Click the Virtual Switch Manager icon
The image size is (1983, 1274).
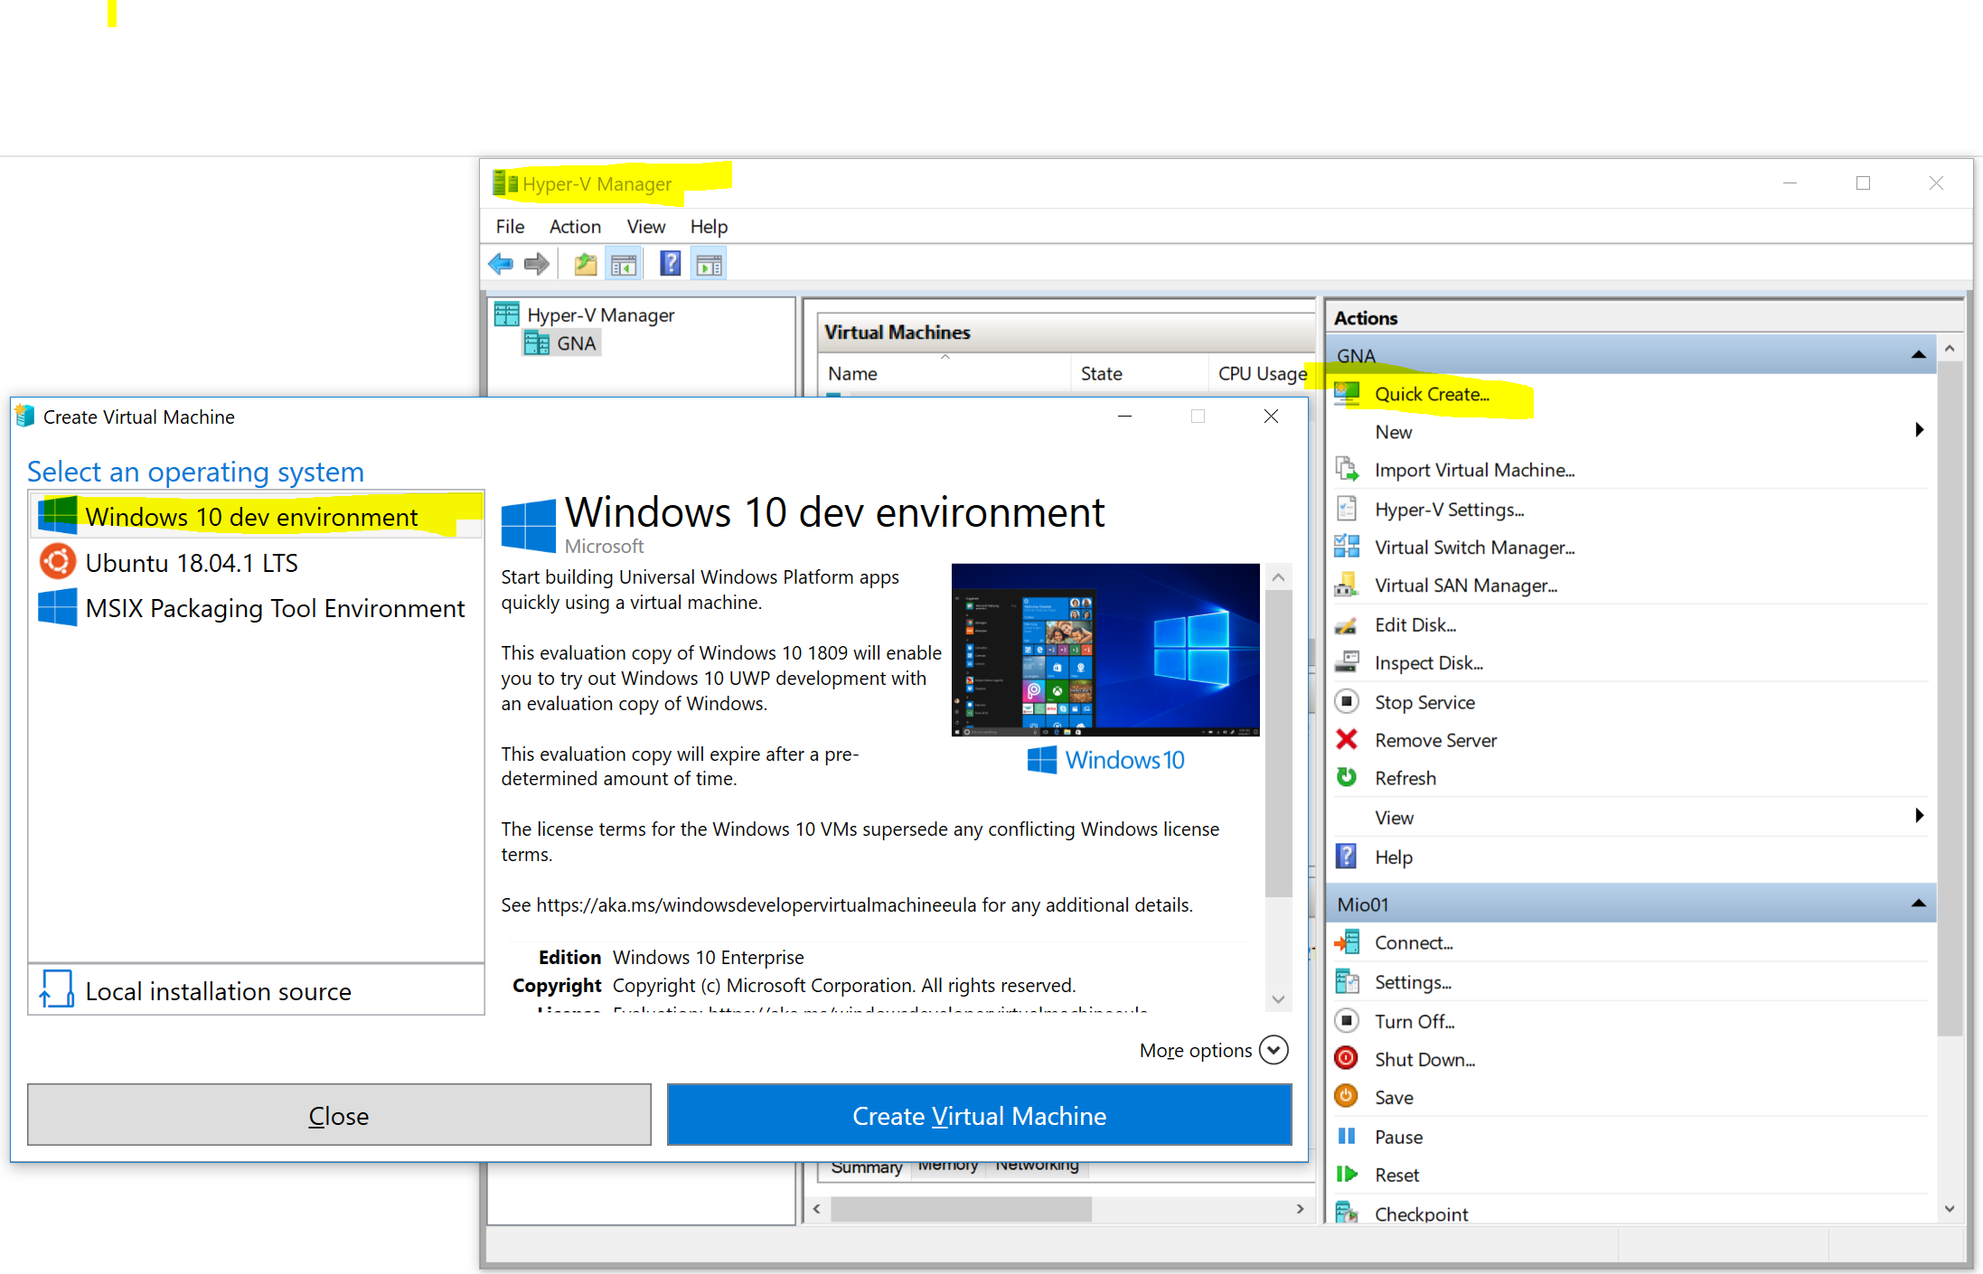(1347, 547)
